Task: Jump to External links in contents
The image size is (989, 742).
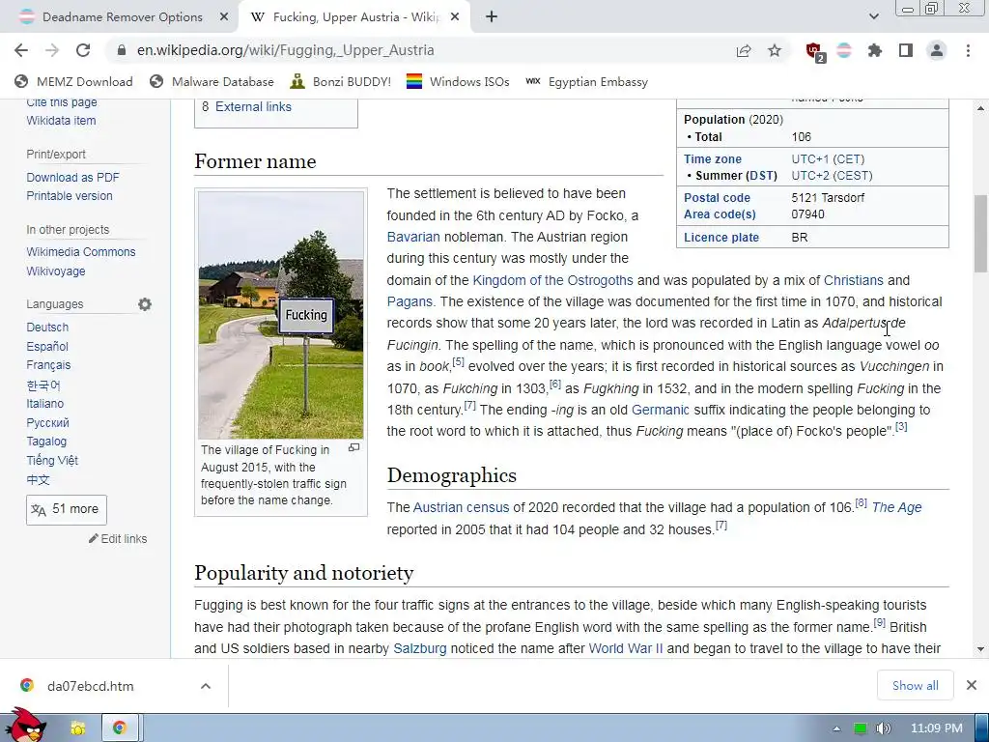Action: coord(253,107)
